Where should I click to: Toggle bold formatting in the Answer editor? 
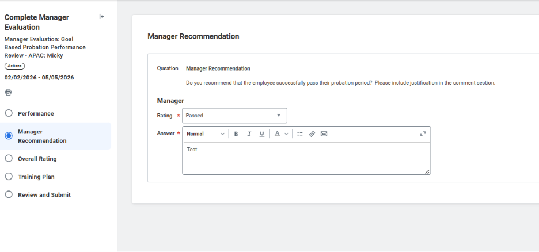[236, 134]
